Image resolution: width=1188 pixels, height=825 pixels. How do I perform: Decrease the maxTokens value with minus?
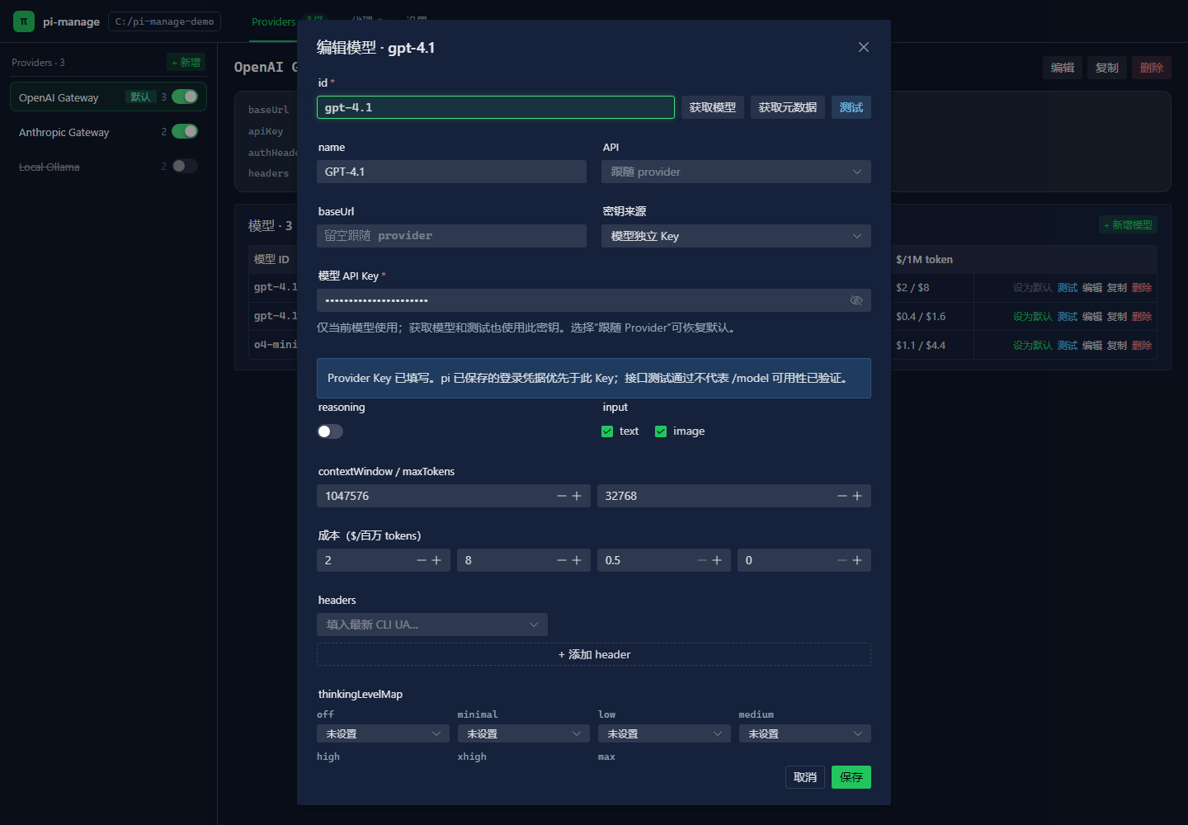[x=842, y=496]
